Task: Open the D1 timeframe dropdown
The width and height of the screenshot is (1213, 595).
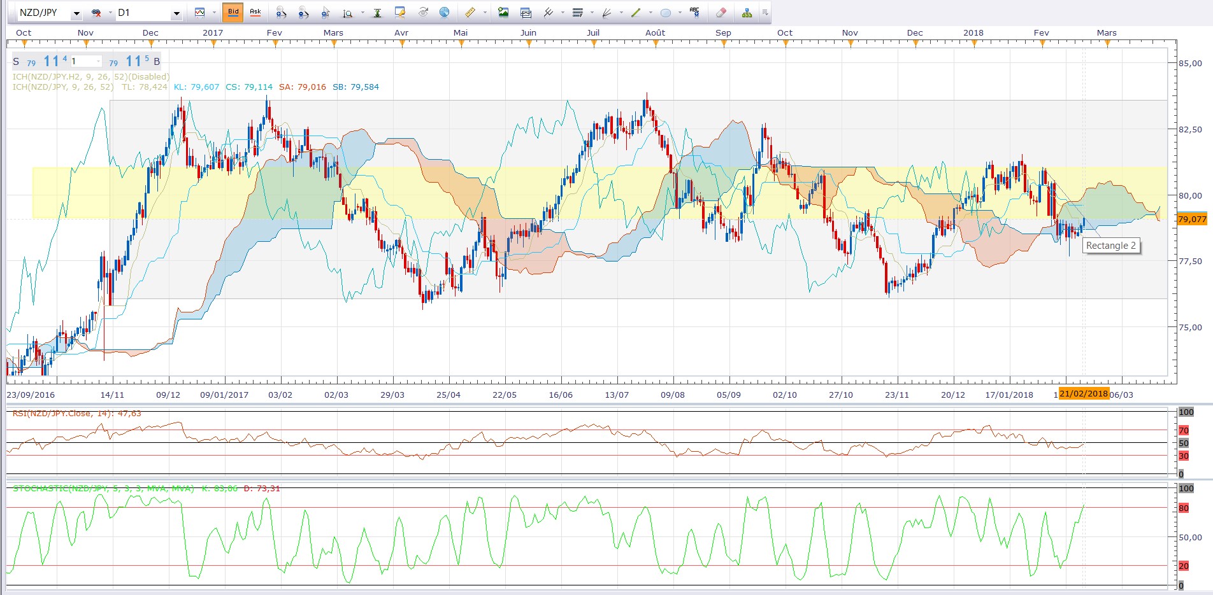Action: pyautogui.click(x=176, y=13)
